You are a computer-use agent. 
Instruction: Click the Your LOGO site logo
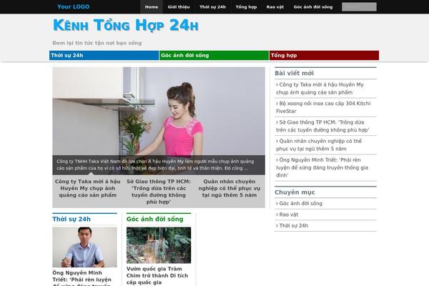pyautogui.click(x=74, y=7)
